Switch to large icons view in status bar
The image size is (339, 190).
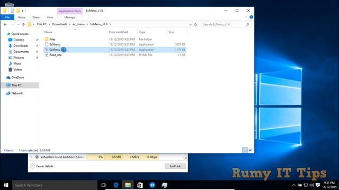[251, 150]
